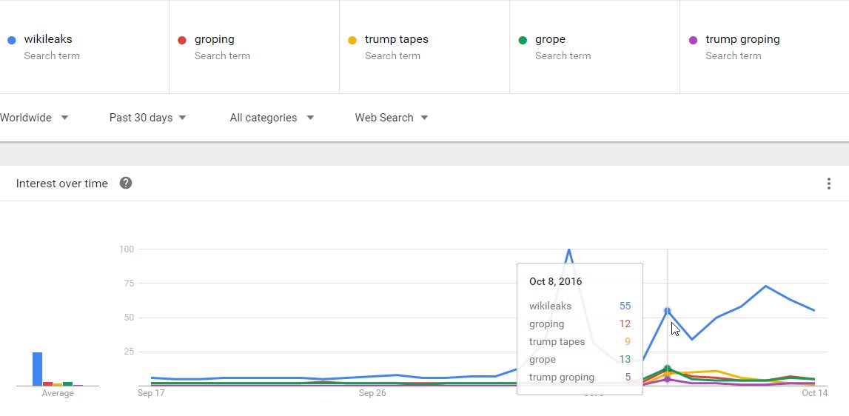Viewport: 849px width, 416px height.
Task: Click the 50 y-axis label
Action: (x=129, y=318)
